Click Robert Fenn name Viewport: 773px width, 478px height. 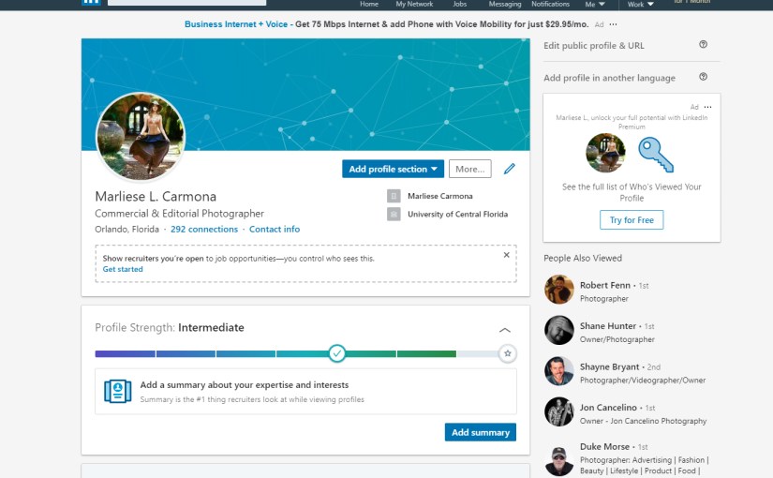pos(605,285)
